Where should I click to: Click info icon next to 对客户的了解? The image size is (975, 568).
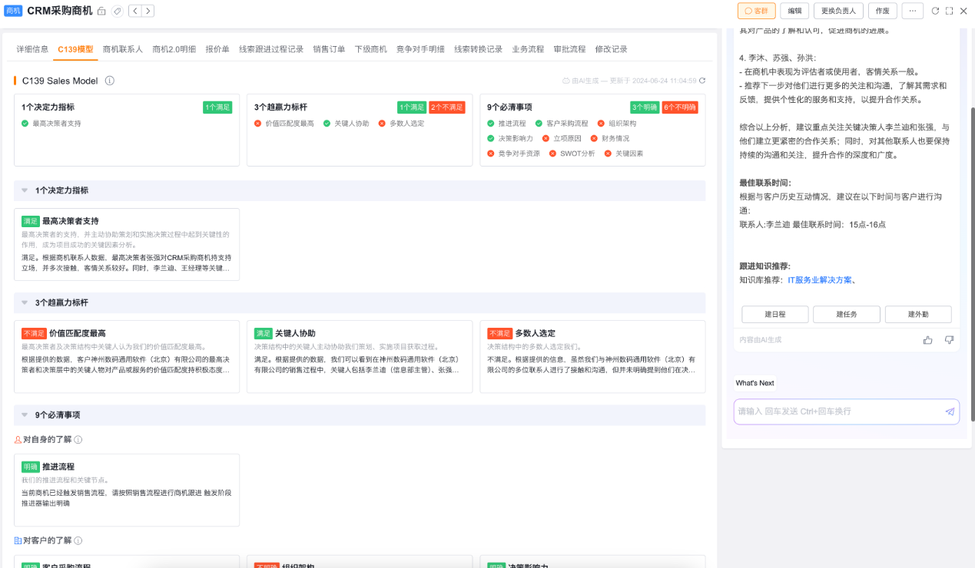78,541
